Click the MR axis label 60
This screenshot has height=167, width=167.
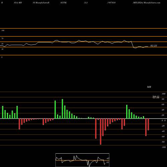[163, 105]
